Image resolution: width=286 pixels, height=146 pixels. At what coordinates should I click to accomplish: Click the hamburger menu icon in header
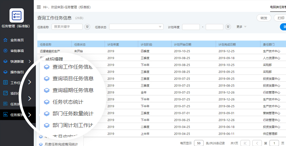pyautogui.click(x=39, y=7)
